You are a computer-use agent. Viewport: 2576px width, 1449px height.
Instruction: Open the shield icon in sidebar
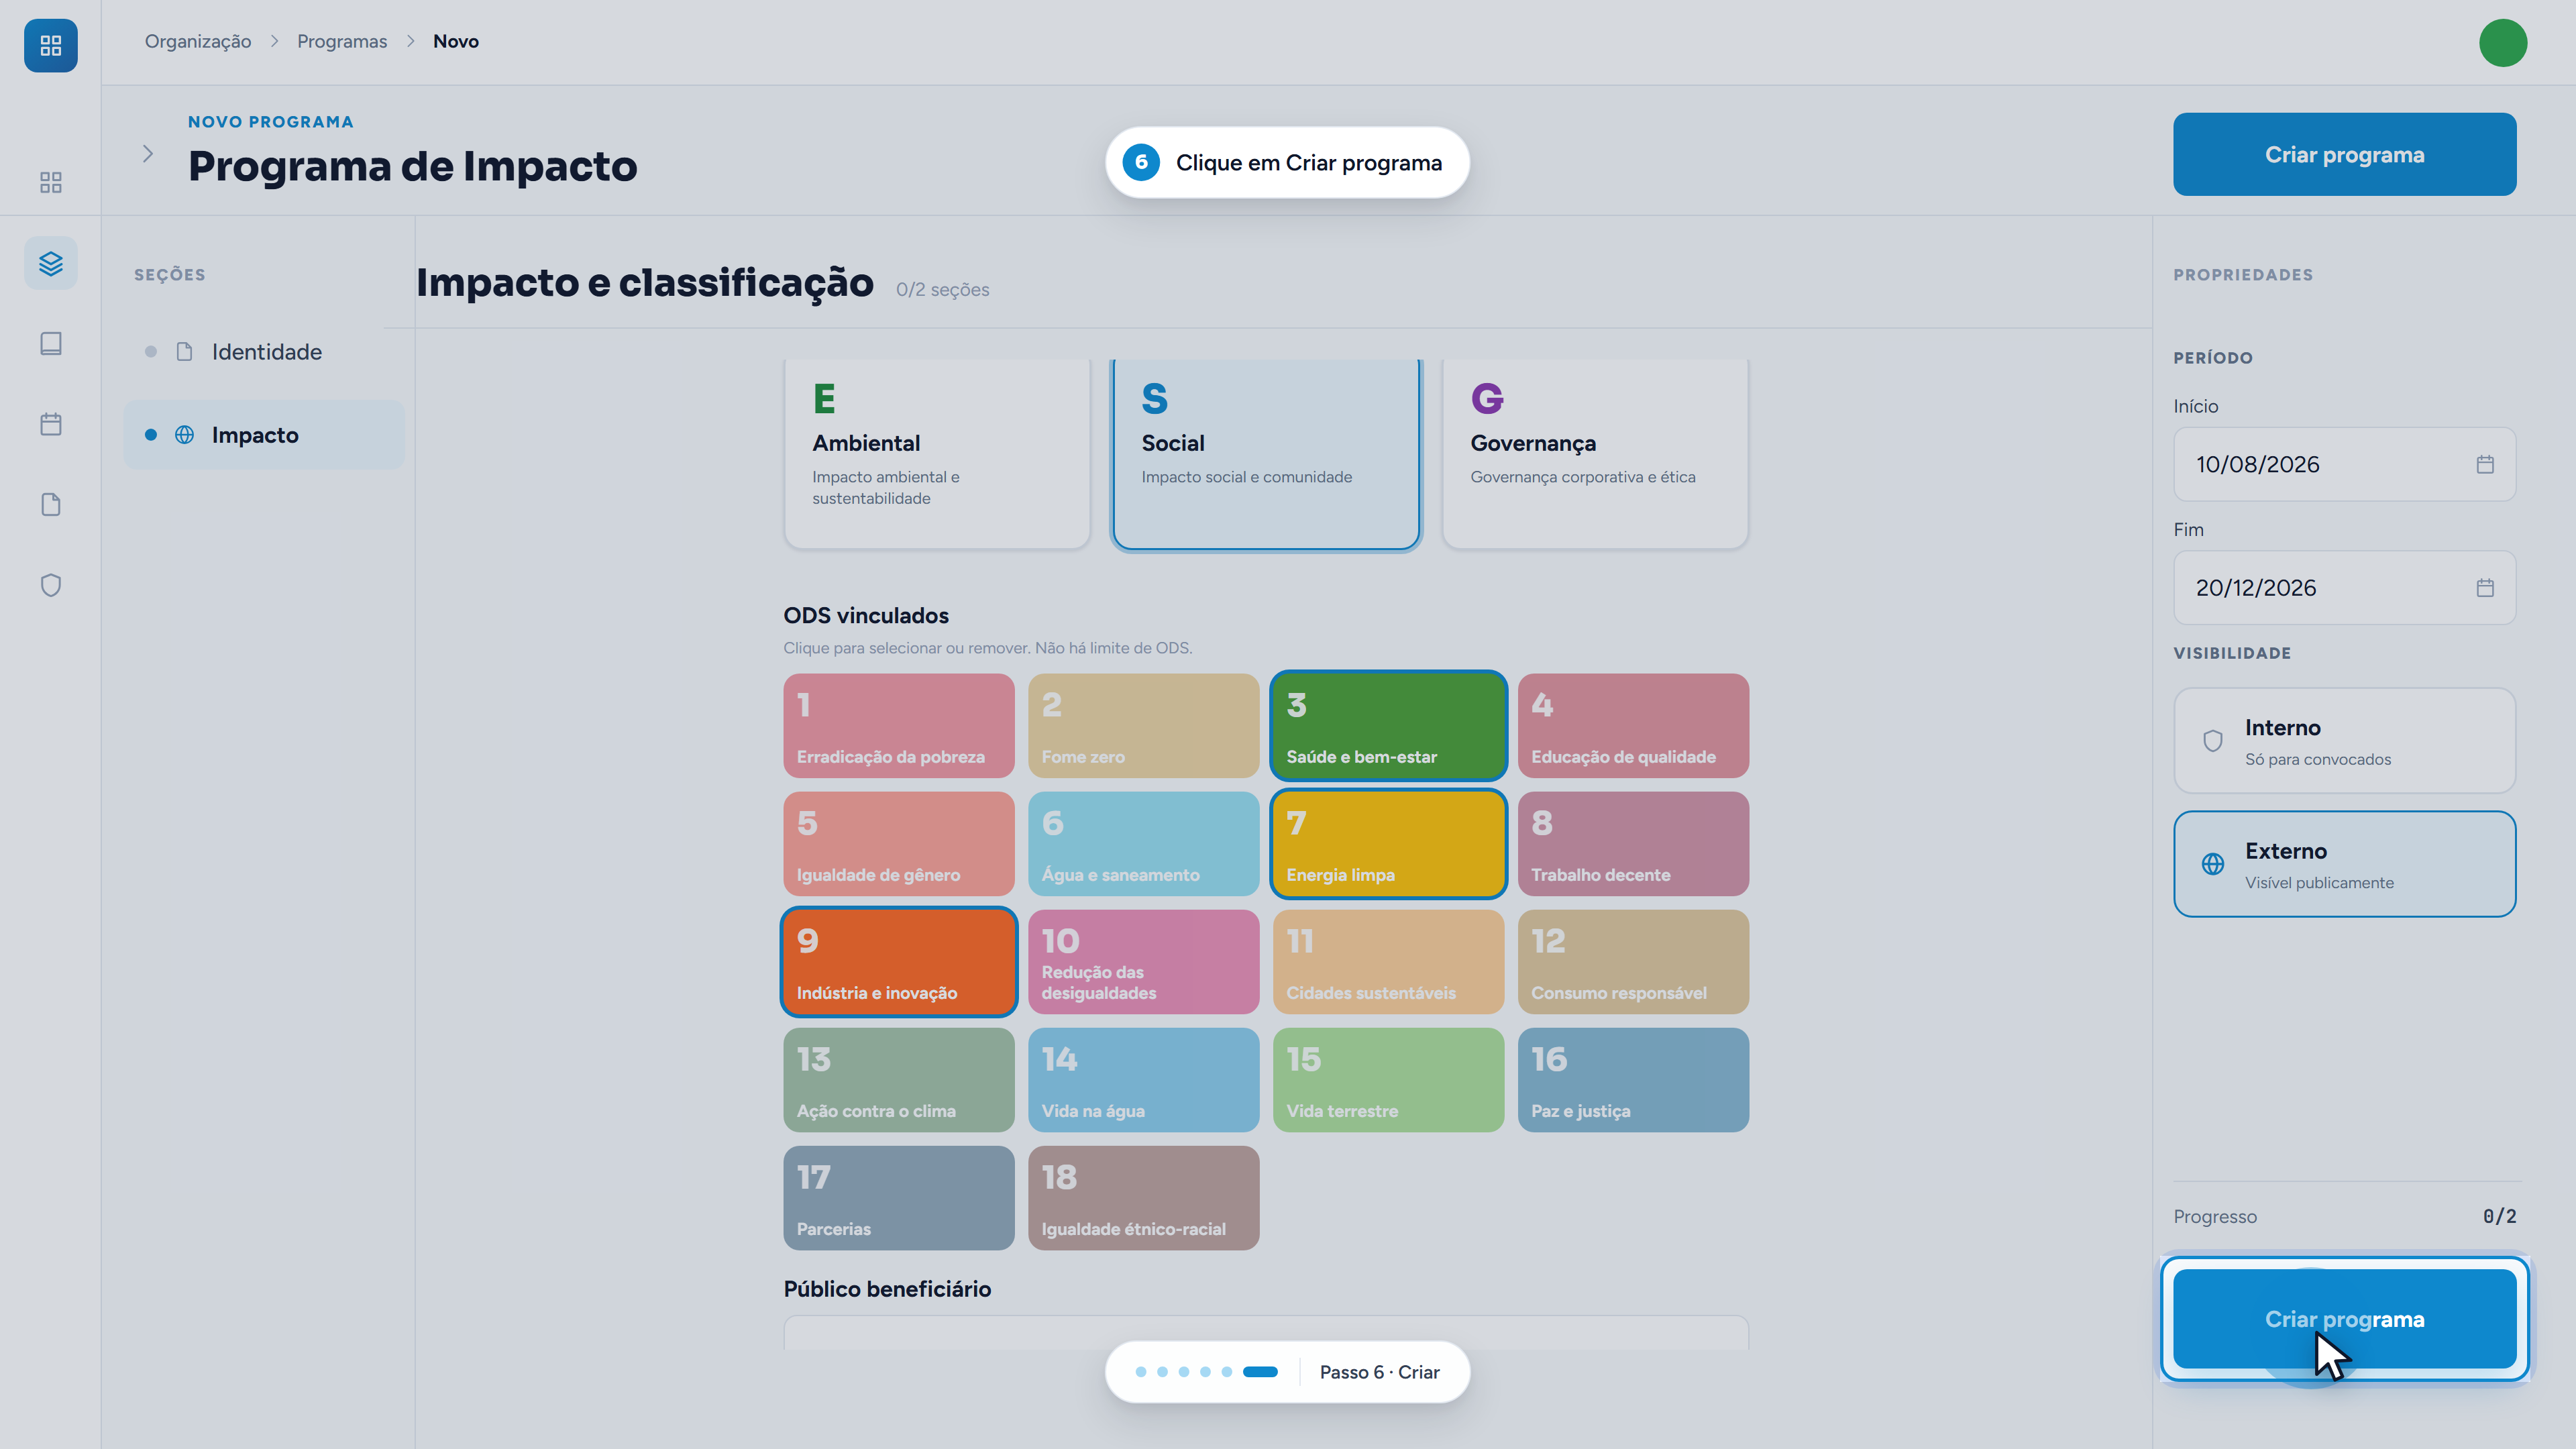coord(51,585)
